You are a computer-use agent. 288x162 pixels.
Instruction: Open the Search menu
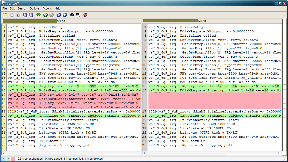[x=22, y=8]
